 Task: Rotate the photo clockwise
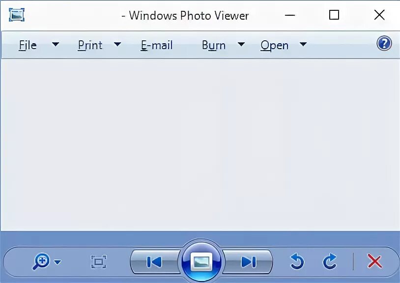click(x=330, y=261)
